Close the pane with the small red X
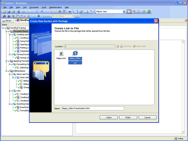Viewport: 188px width, 141px height. pyautogui.click(x=186, y=20)
